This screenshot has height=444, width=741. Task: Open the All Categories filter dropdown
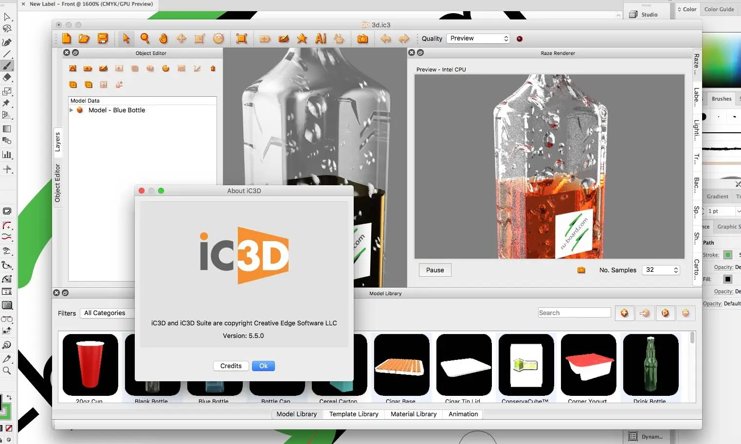(x=108, y=313)
